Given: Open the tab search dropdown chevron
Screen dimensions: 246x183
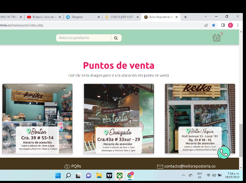Looking at the screenshot, I should [206, 17].
